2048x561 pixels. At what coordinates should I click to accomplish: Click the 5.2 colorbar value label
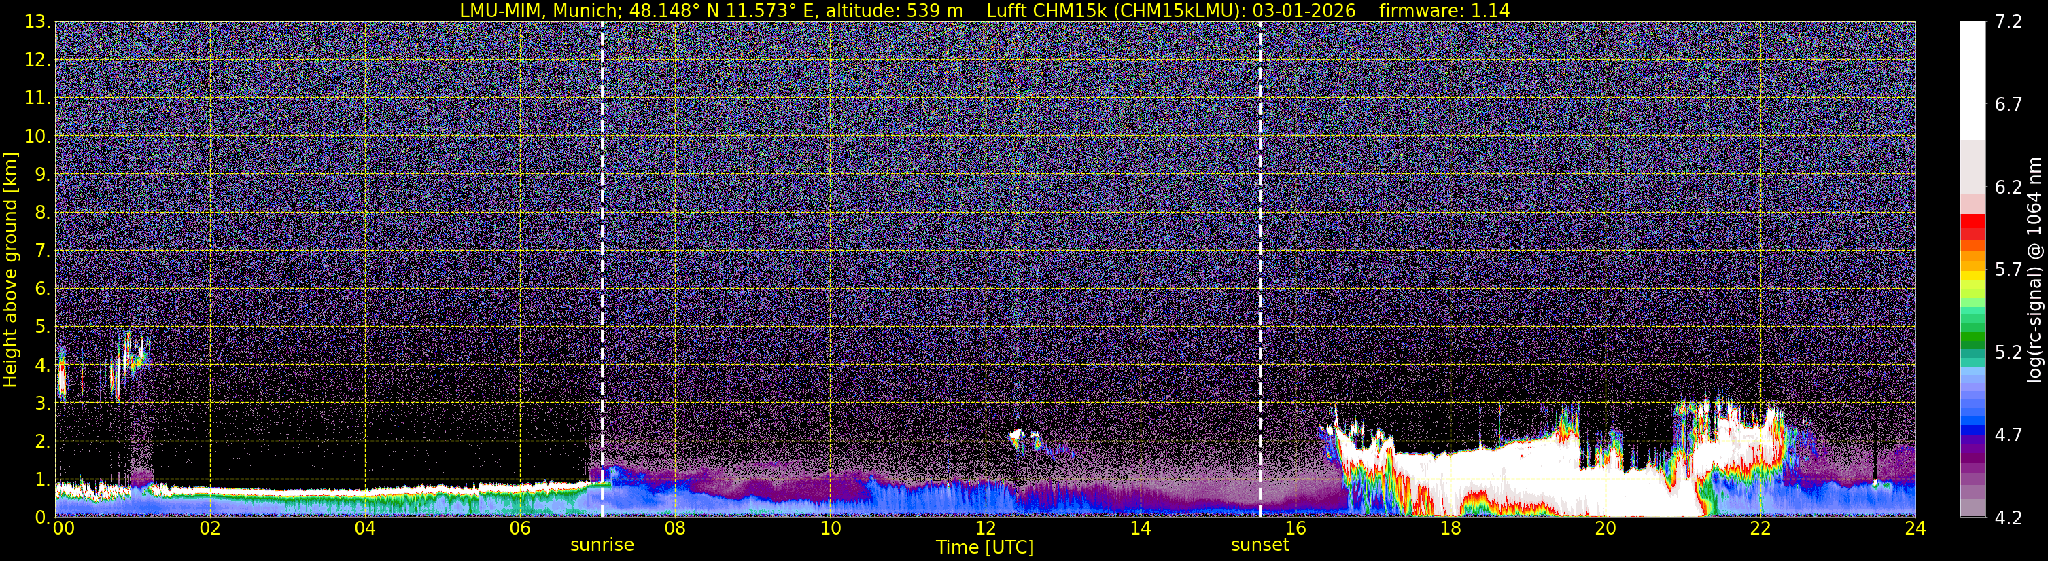(x=2009, y=352)
